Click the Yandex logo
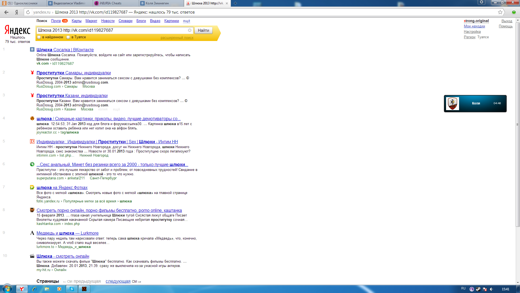The width and height of the screenshot is (520, 293). point(17,30)
